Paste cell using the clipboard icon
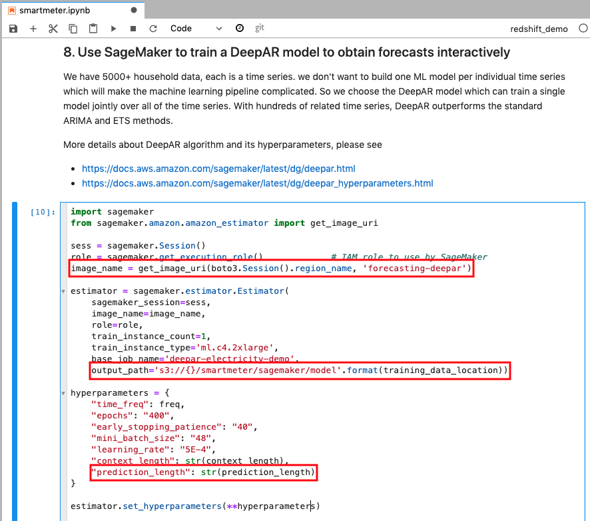 coord(93,29)
